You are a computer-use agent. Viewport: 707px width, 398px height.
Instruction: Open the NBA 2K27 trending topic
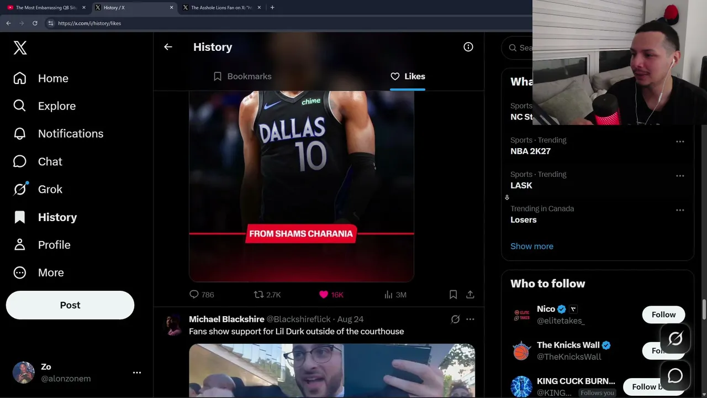pyautogui.click(x=530, y=151)
